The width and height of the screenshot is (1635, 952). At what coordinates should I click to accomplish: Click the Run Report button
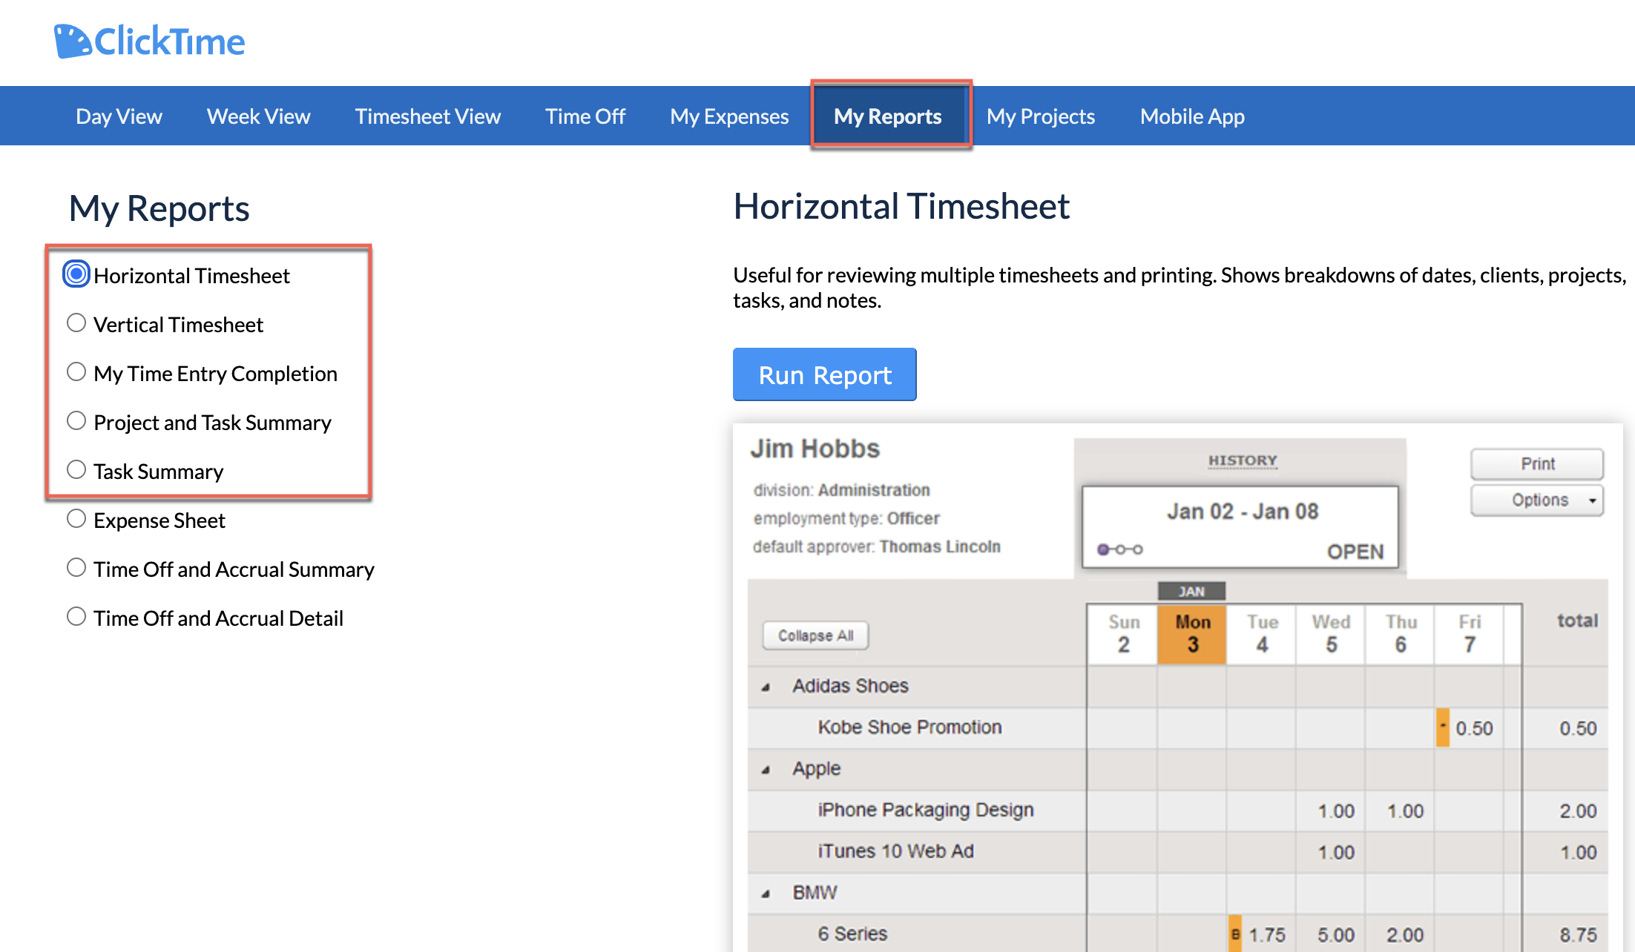825,374
